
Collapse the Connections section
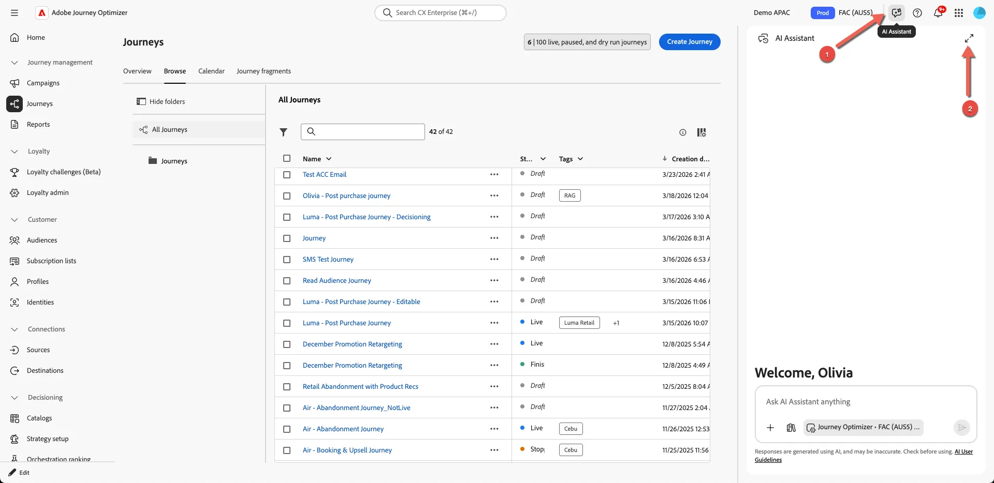pyautogui.click(x=14, y=329)
